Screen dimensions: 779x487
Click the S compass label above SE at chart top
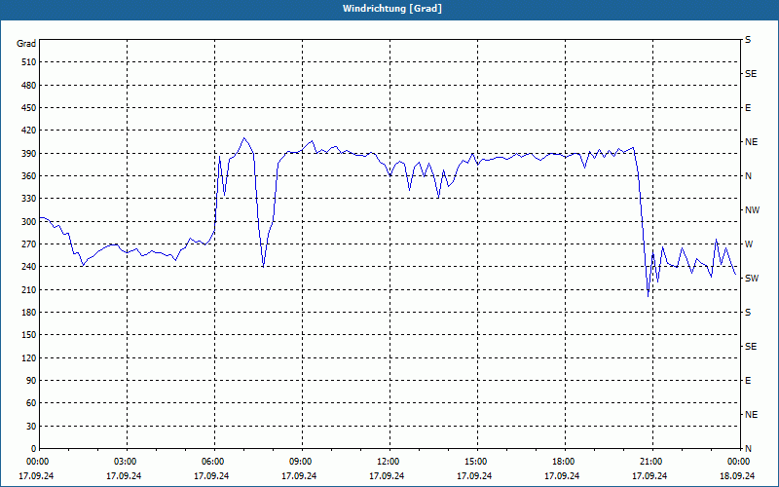748,40
